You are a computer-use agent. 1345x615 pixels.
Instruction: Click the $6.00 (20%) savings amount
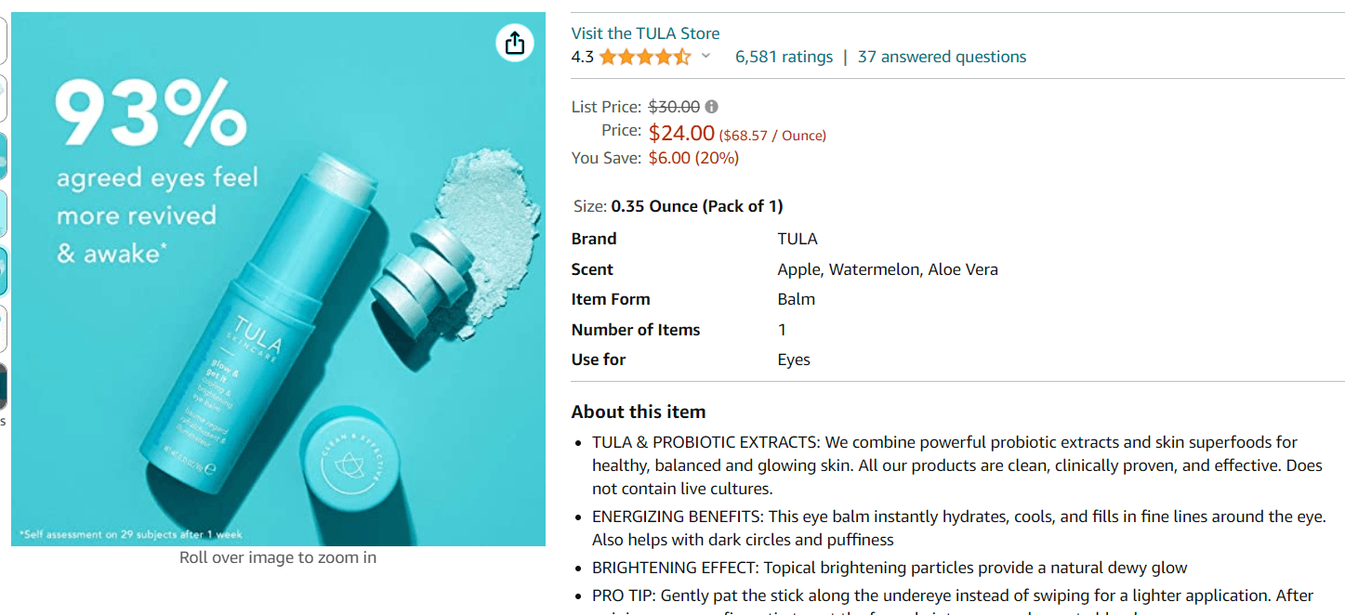coord(693,158)
